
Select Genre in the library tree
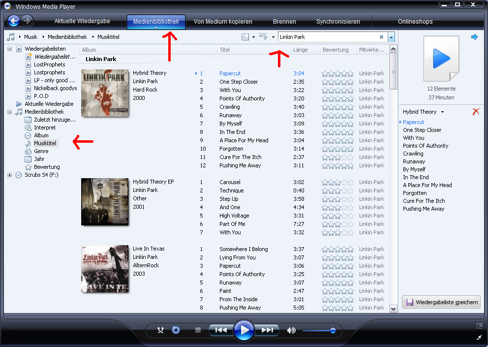click(x=41, y=151)
